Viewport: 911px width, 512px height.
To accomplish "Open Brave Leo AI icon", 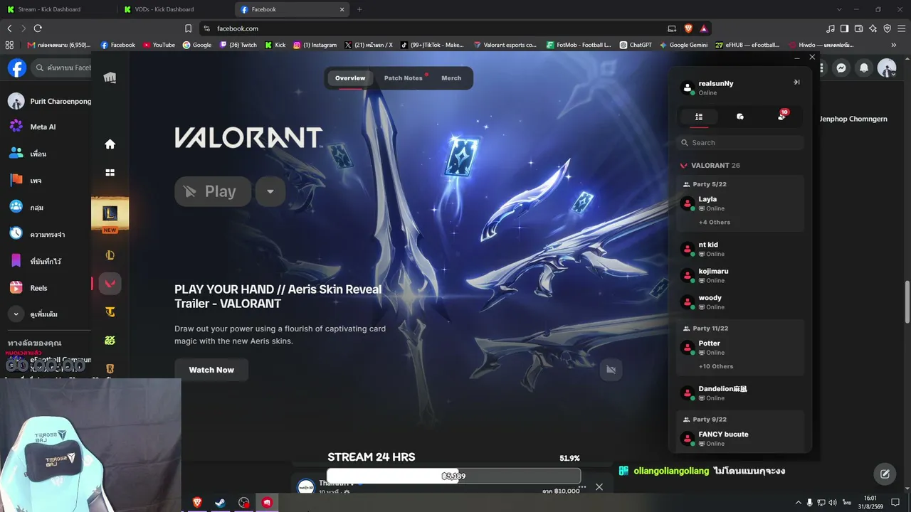I will click(873, 28).
